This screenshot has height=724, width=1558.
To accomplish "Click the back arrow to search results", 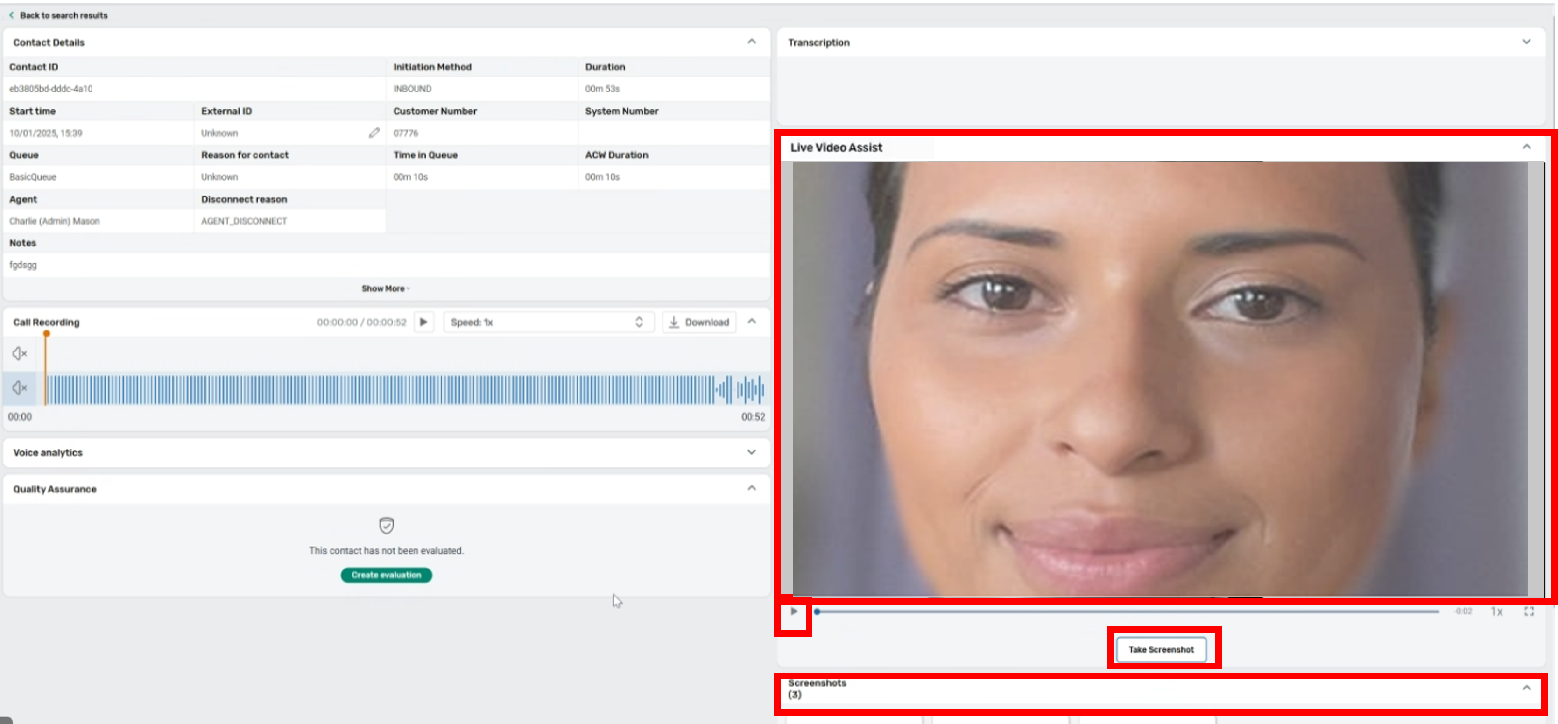I will click(12, 15).
